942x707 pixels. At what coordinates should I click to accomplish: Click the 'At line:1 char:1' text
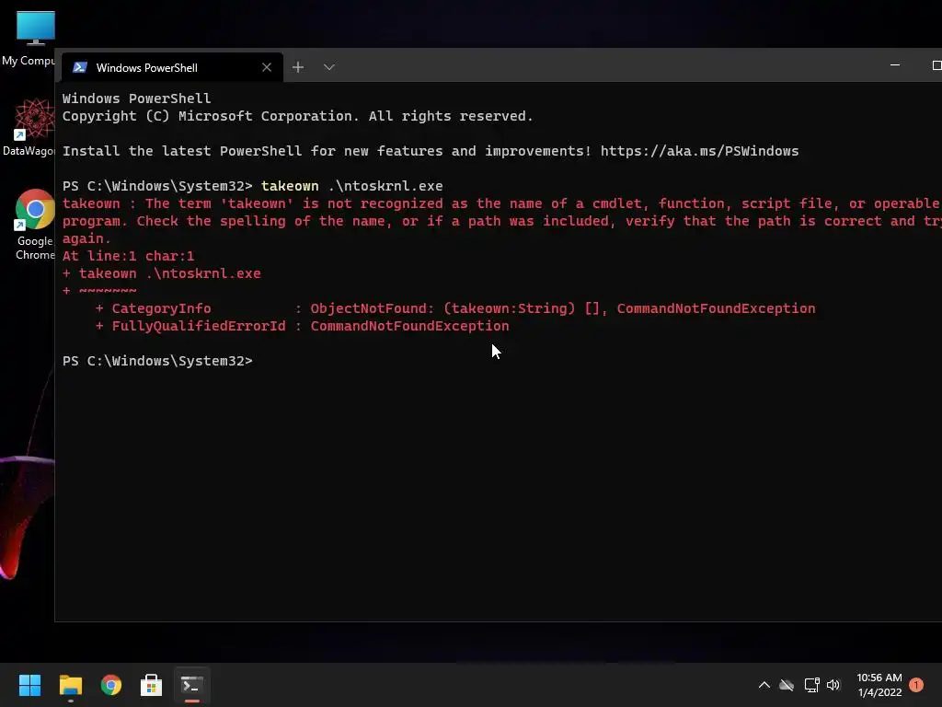[128, 256]
